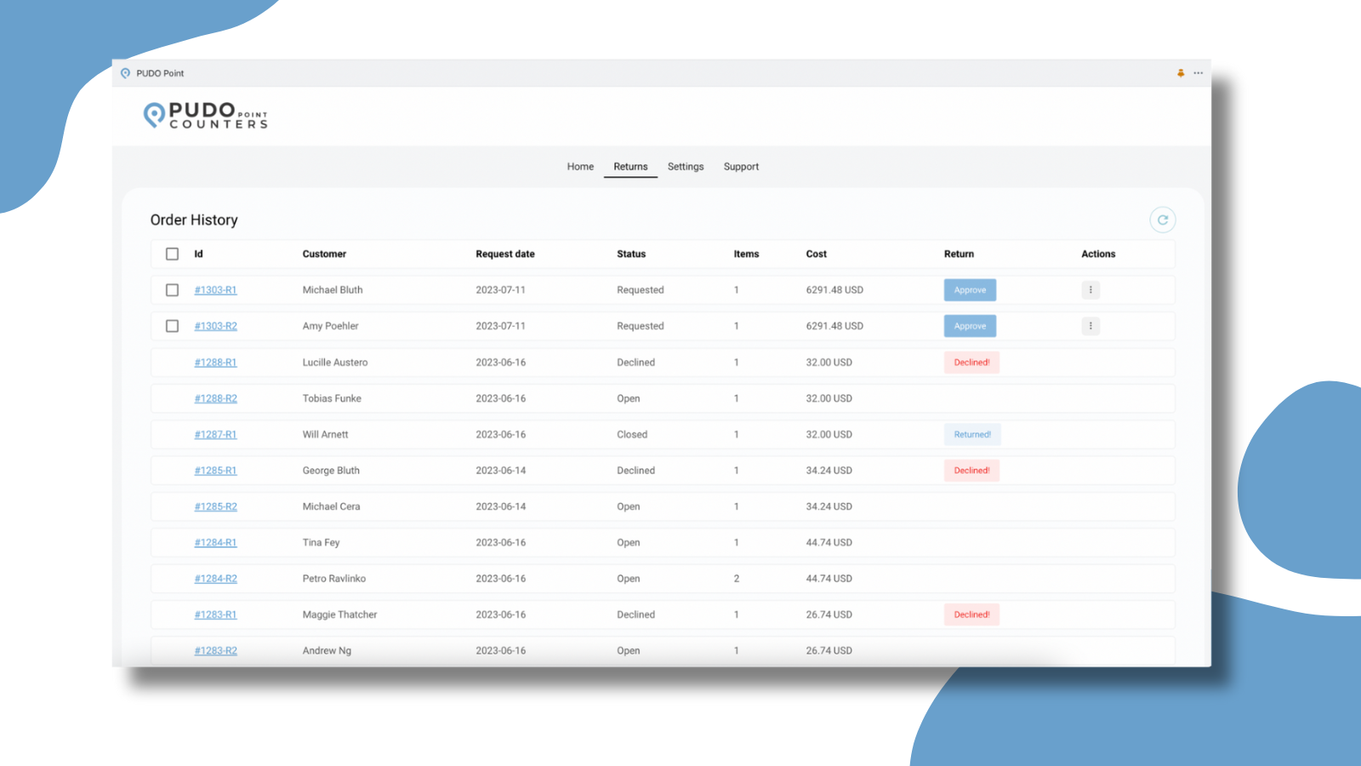Screen dimensions: 1361x766
Task: Click the refresh order history icon
Action: tap(1162, 220)
